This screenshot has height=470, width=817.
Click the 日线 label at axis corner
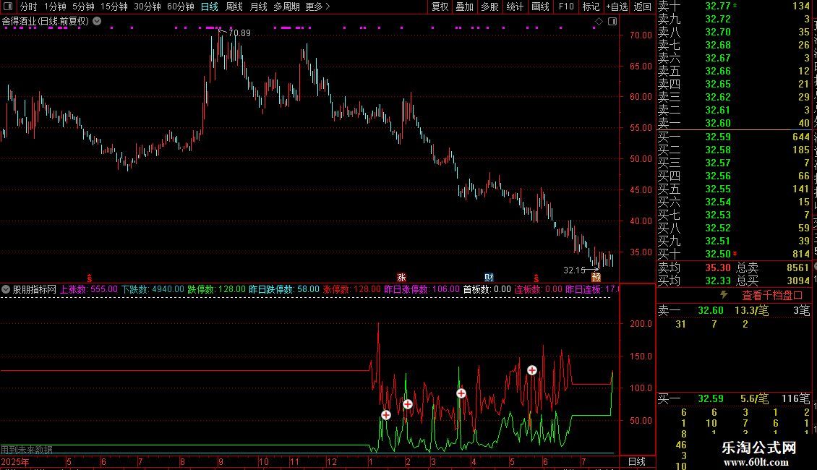pos(637,461)
